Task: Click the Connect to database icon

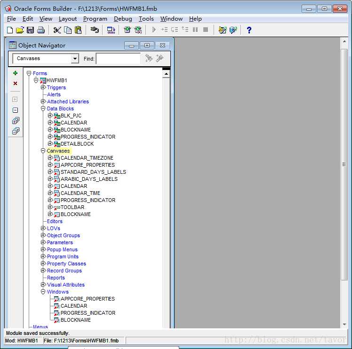Action: [x=95, y=30]
